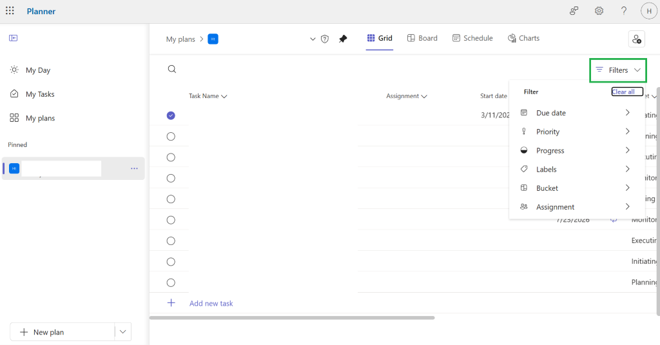The width and height of the screenshot is (660, 345).
Task: Mark the last task row complete
Action: tap(171, 282)
